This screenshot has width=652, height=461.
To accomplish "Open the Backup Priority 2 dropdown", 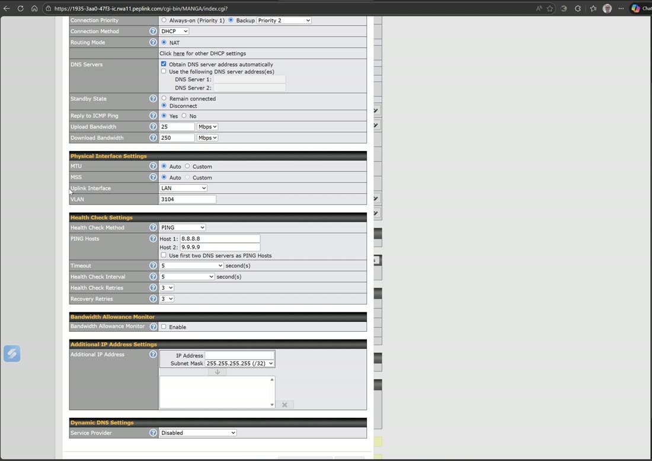I will pyautogui.click(x=284, y=20).
